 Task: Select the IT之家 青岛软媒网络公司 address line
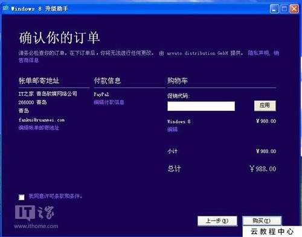pyautogui.click(x=48, y=93)
